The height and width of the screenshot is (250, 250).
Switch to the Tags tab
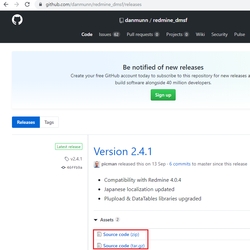pos(49,122)
